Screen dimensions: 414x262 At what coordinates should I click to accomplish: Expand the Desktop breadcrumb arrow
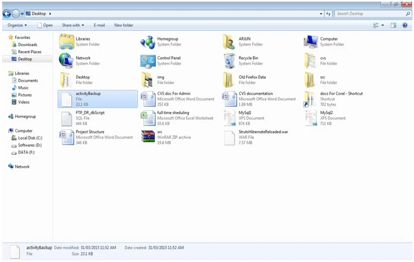pyautogui.click(x=50, y=14)
